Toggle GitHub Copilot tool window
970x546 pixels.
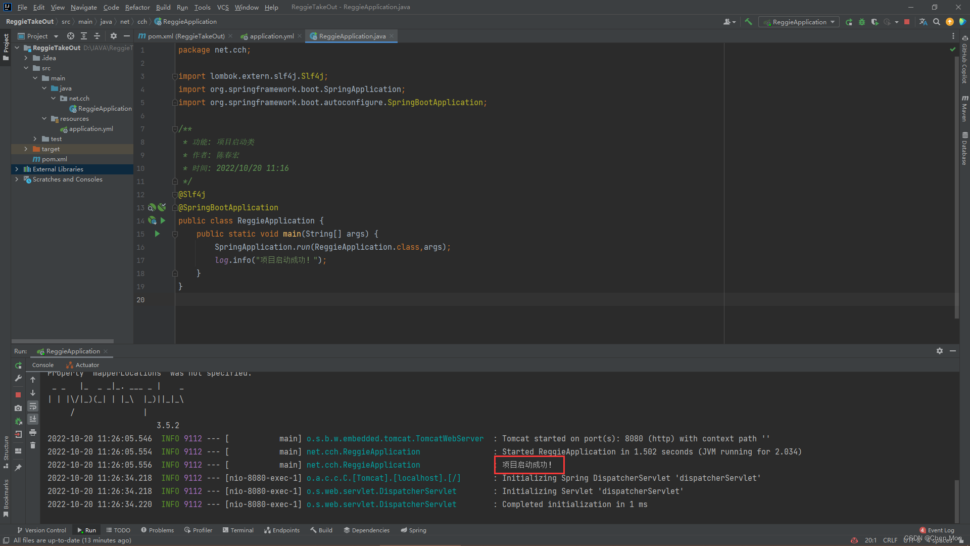click(x=964, y=59)
